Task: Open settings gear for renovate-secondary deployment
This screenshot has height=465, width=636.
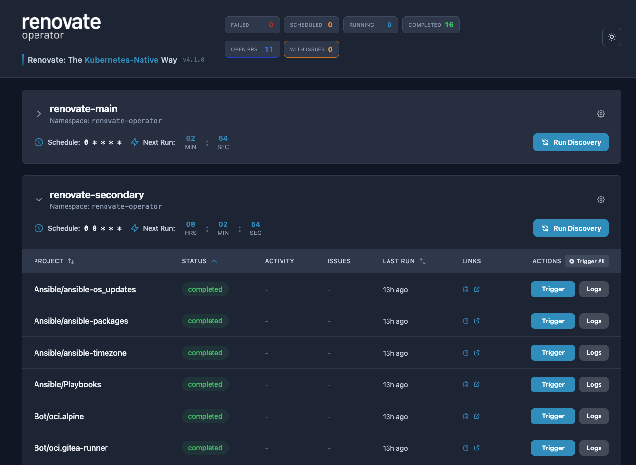Action: coord(601,199)
